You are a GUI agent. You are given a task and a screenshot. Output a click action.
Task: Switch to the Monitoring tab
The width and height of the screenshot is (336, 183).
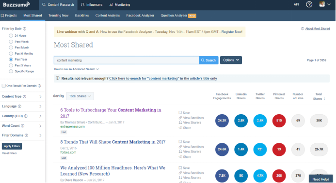click(x=120, y=4)
